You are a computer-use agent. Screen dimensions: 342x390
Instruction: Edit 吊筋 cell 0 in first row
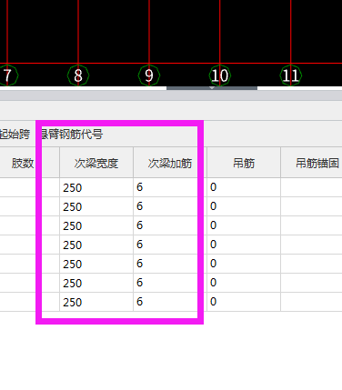click(x=244, y=187)
